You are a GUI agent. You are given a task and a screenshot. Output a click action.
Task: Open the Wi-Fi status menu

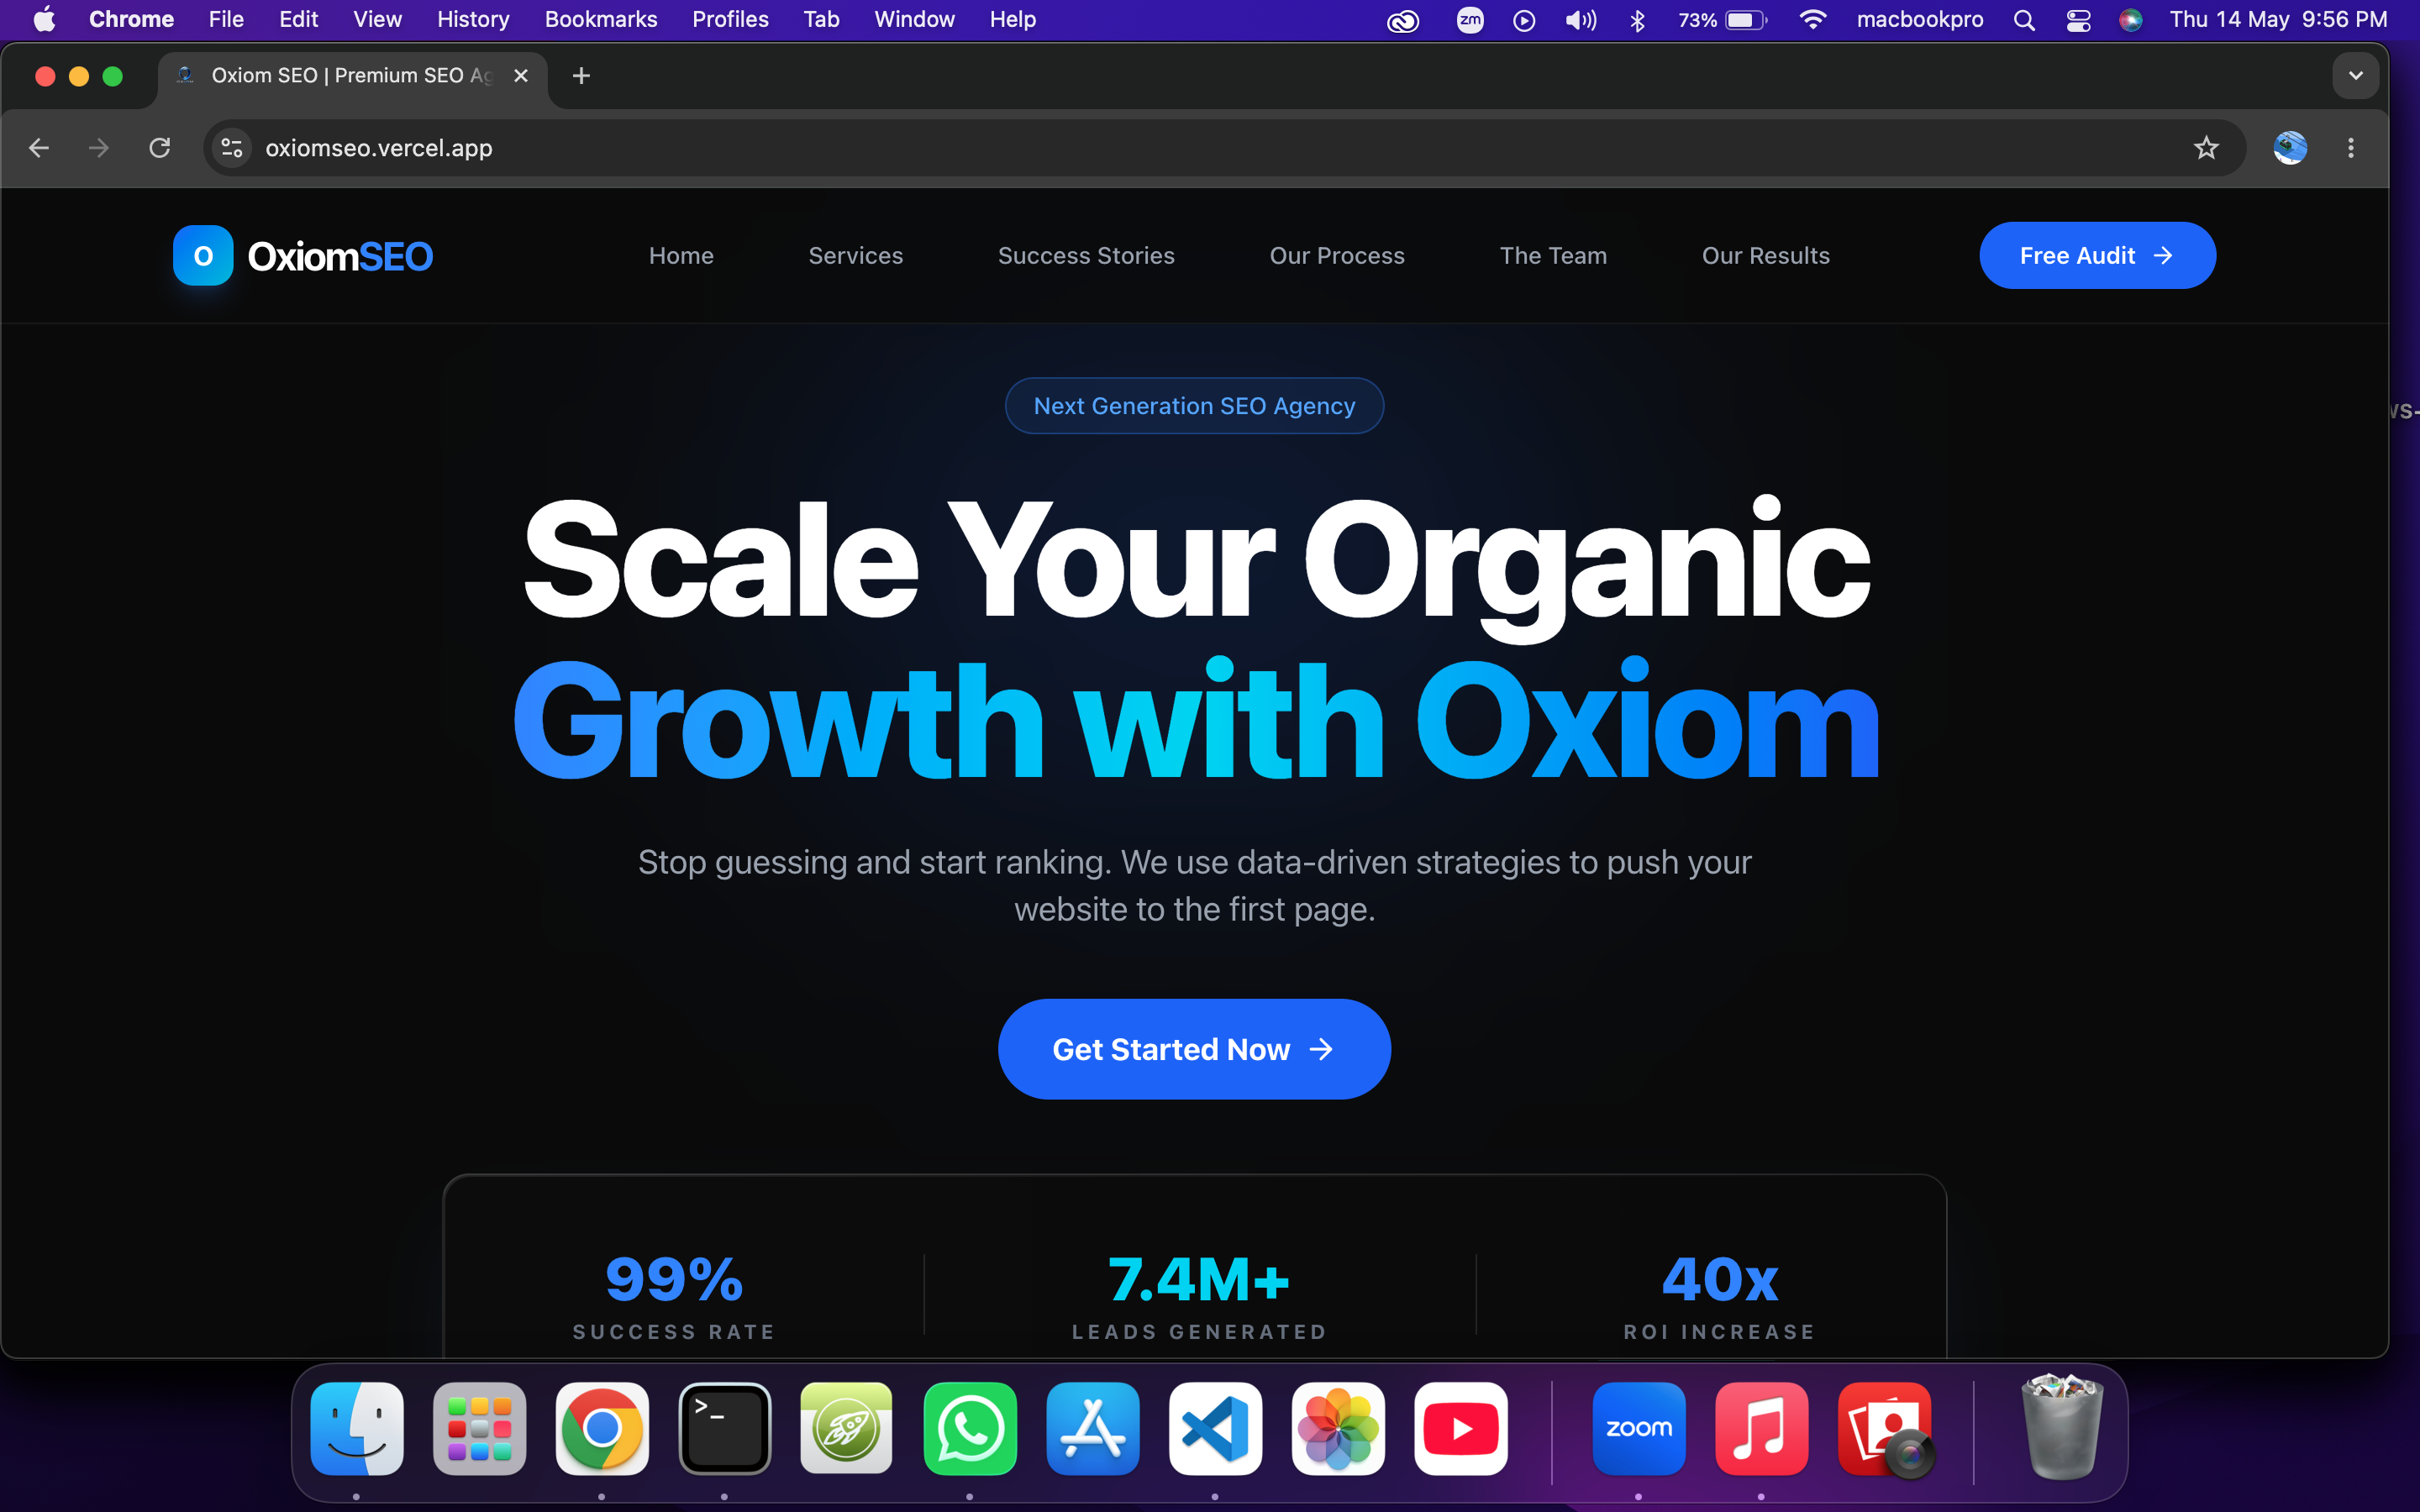[x=1813, y=20]
